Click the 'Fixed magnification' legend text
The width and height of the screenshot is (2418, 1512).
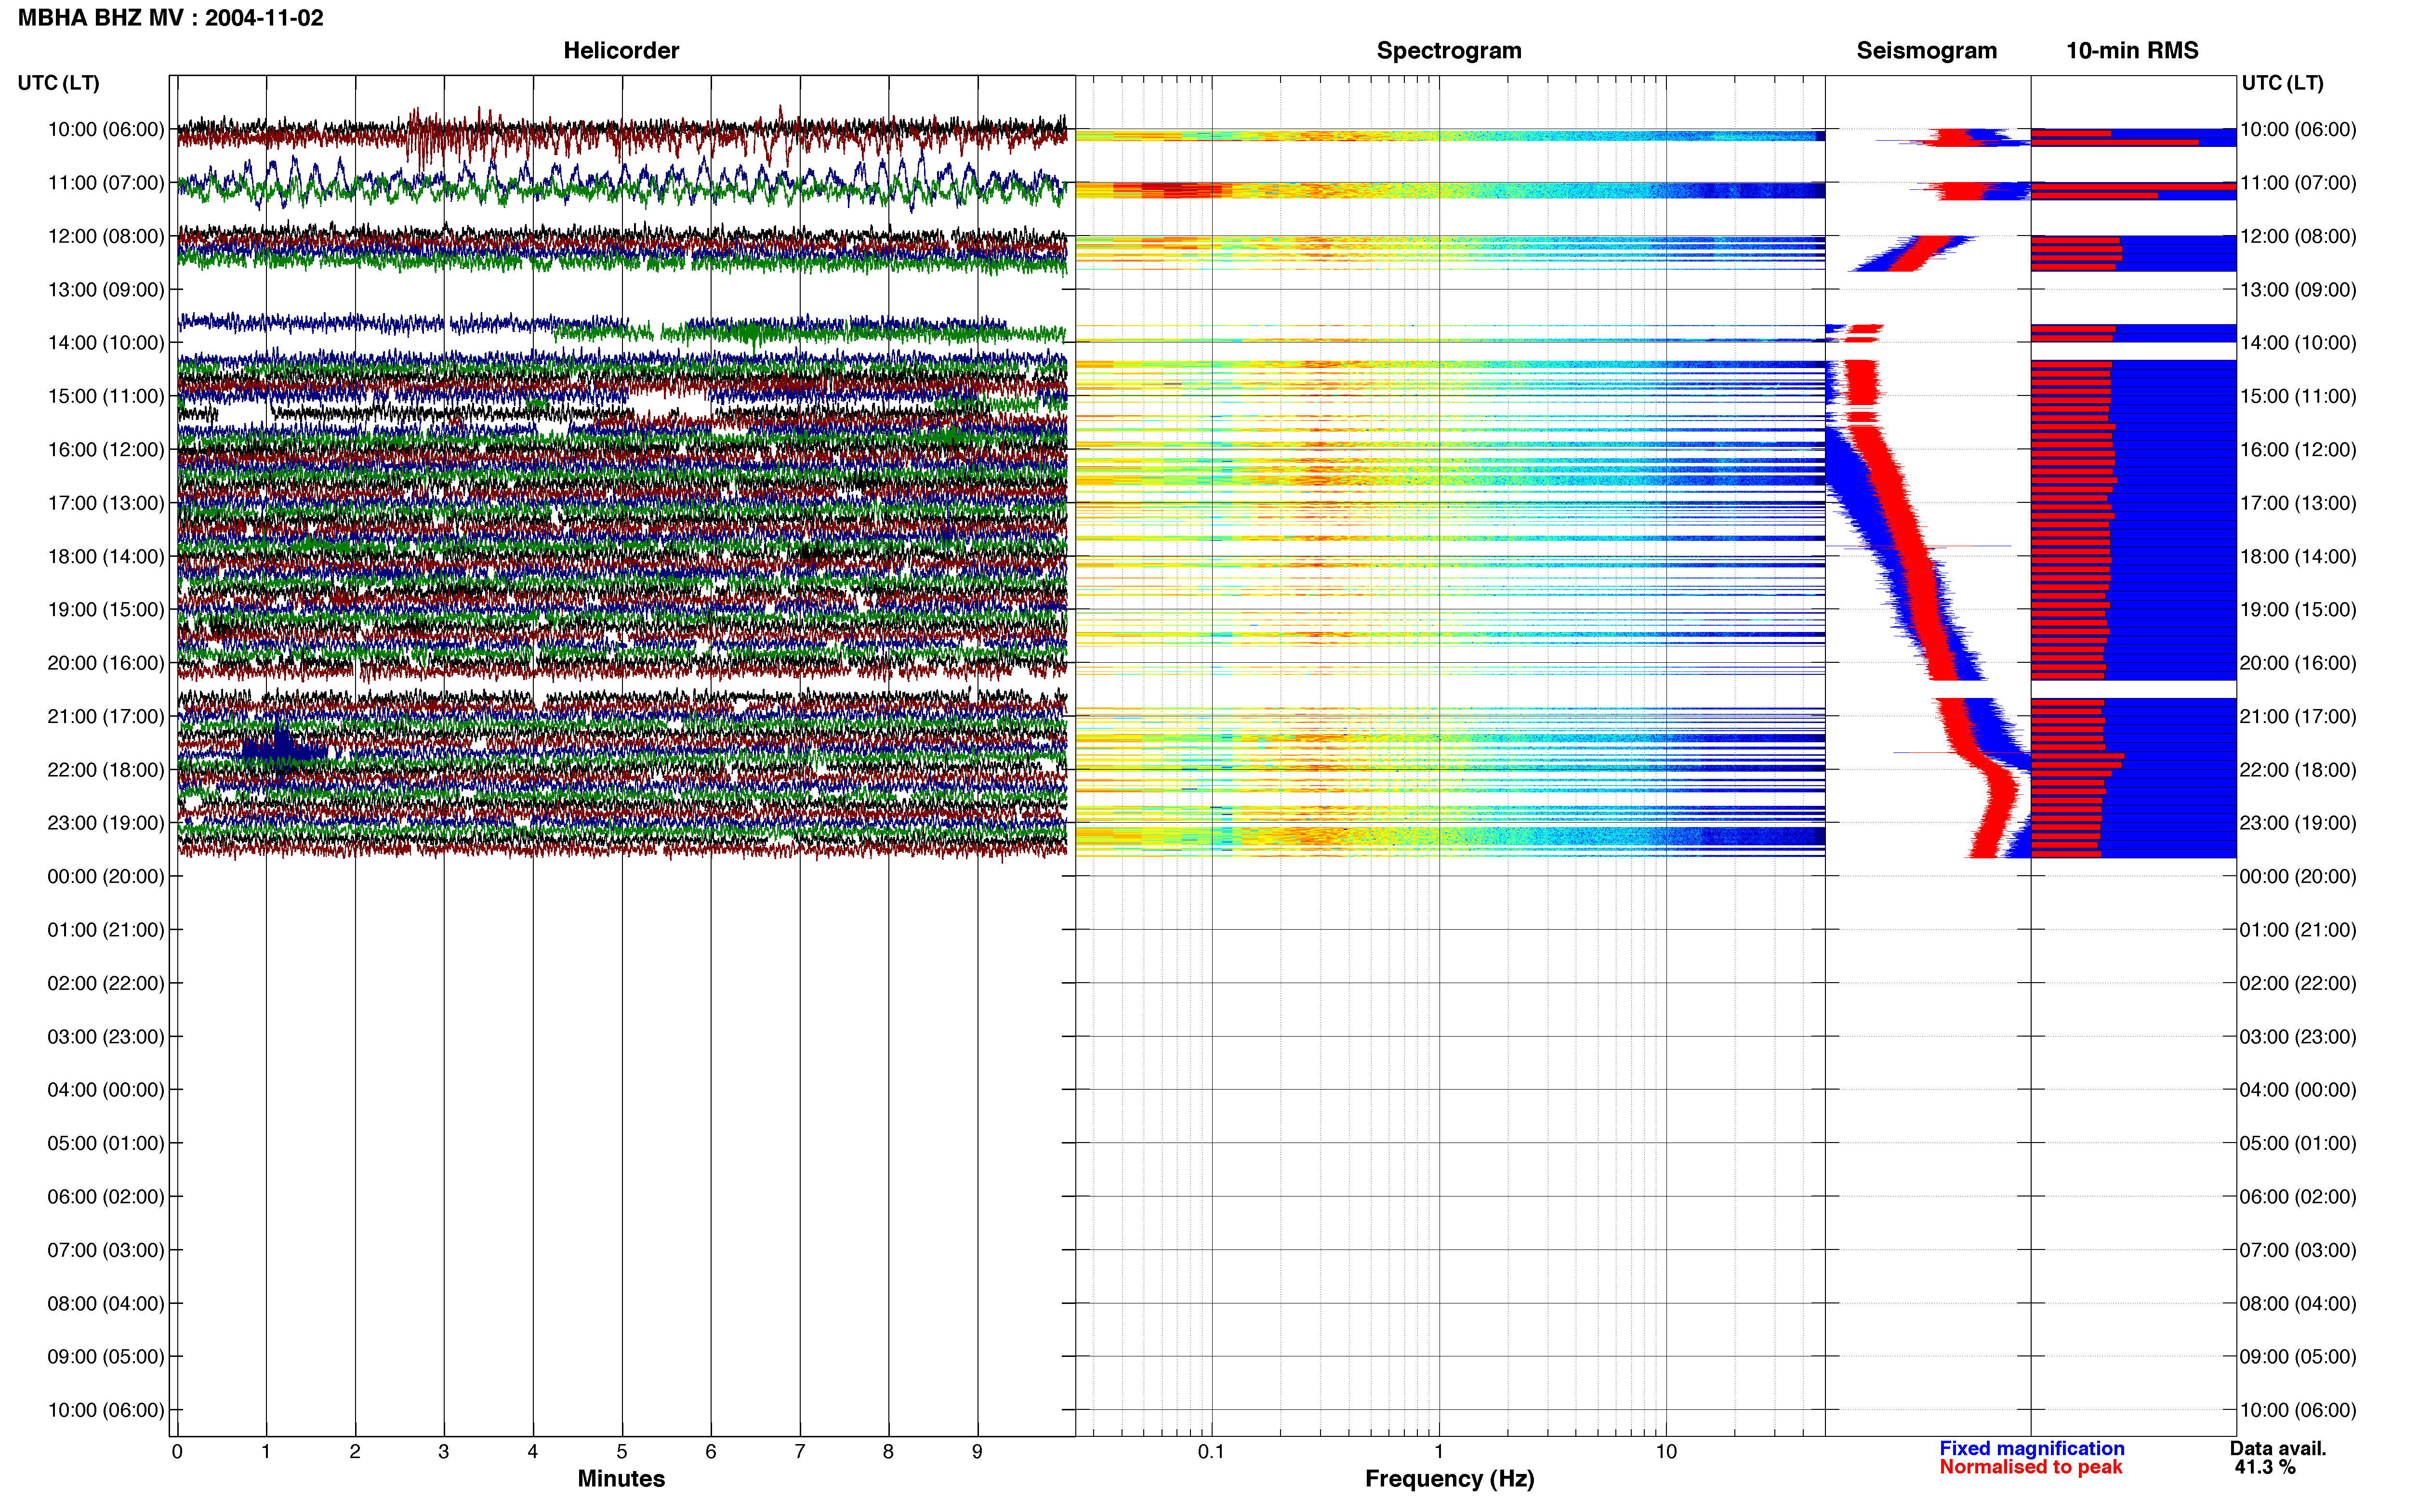[x=2032, y=1448]
